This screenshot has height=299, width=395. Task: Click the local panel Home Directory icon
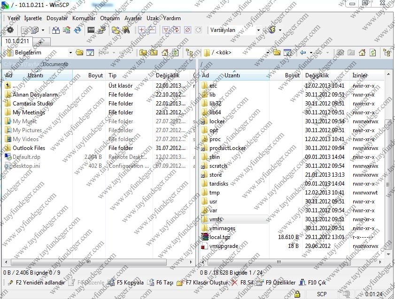click(165, 52)
